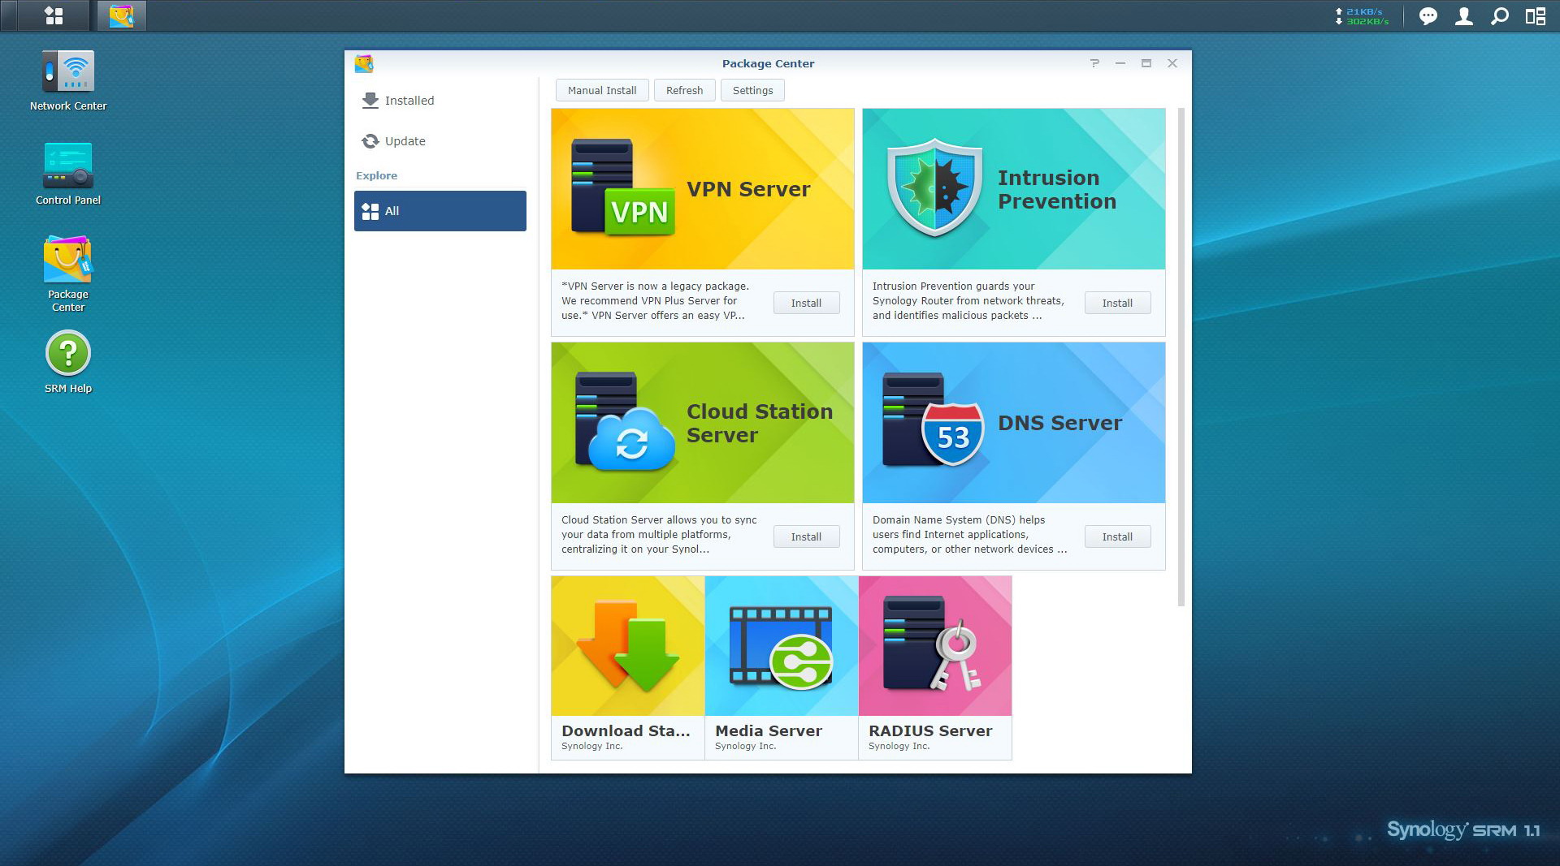This screenshot has width=1560, height=866.
Task: Click the Installed download icon in sidebar
Action: click(x=370, y=101)
